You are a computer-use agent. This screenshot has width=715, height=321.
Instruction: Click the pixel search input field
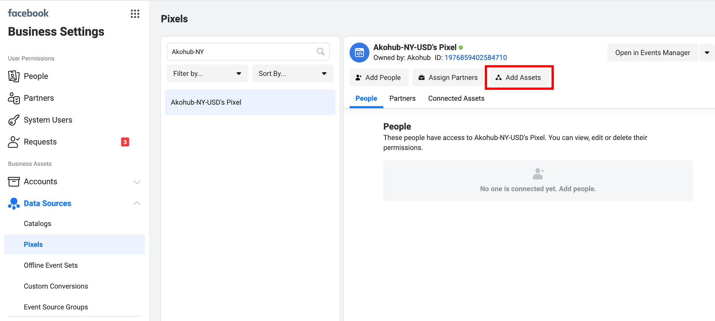[248, 51]
